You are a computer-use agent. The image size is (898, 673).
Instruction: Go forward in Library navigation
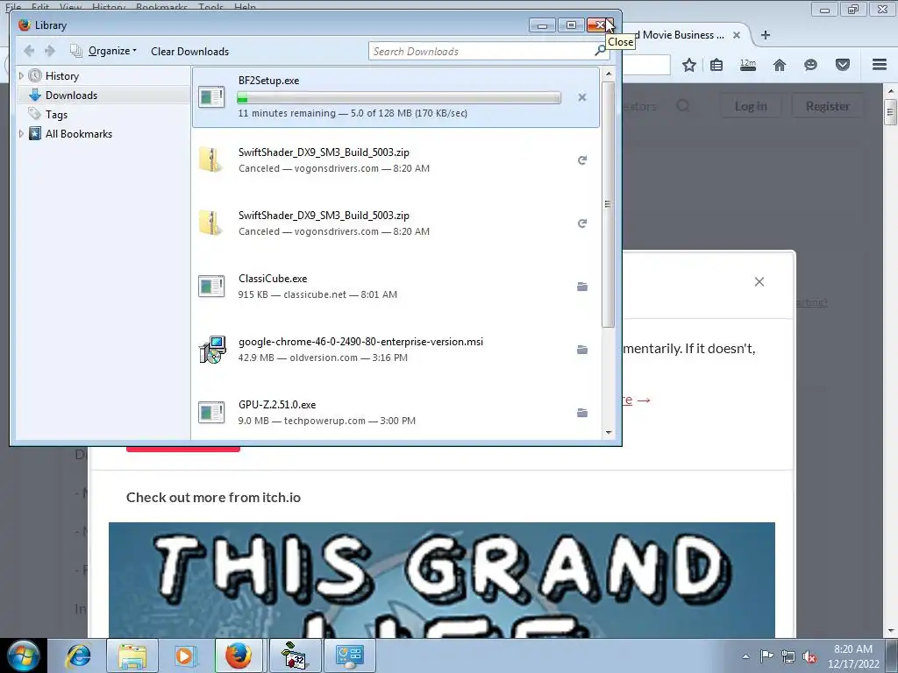[50, 51]
